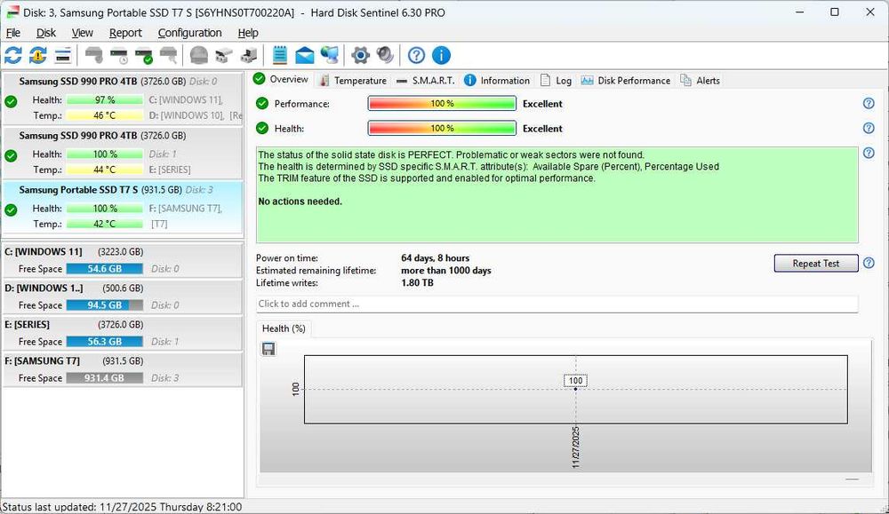Viewport: 889px width, 514px height.
Task: Select the Samsung SSD 990 PRO 4TB Disk: 0 entry
Action: [x=123, y=99]
